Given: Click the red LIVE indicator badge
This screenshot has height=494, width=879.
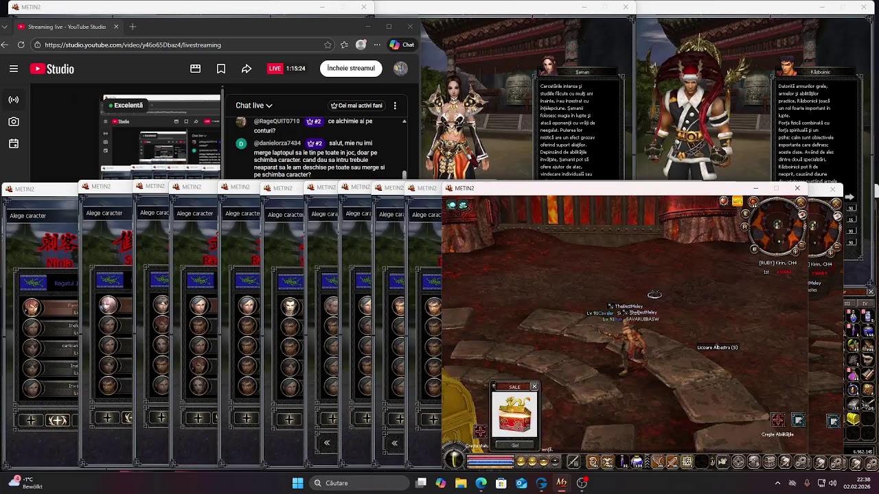Looking at the screenshot, I should point(275,69).
